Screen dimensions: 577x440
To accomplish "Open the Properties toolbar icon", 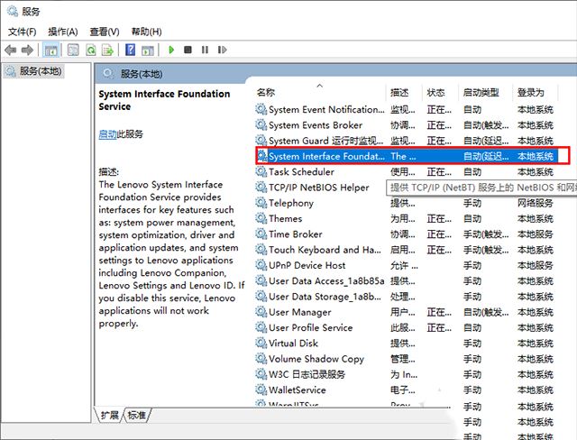I will [x=73, y=50].
